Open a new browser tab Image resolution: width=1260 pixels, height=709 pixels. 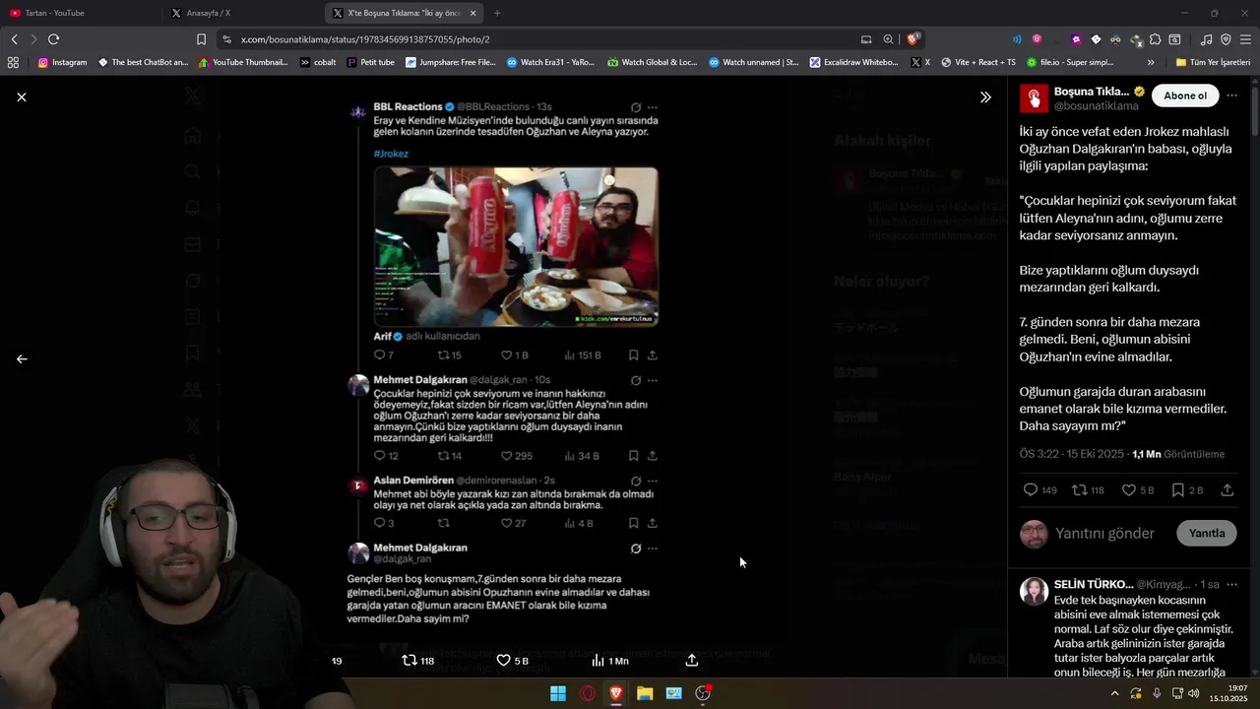[497, 13]
